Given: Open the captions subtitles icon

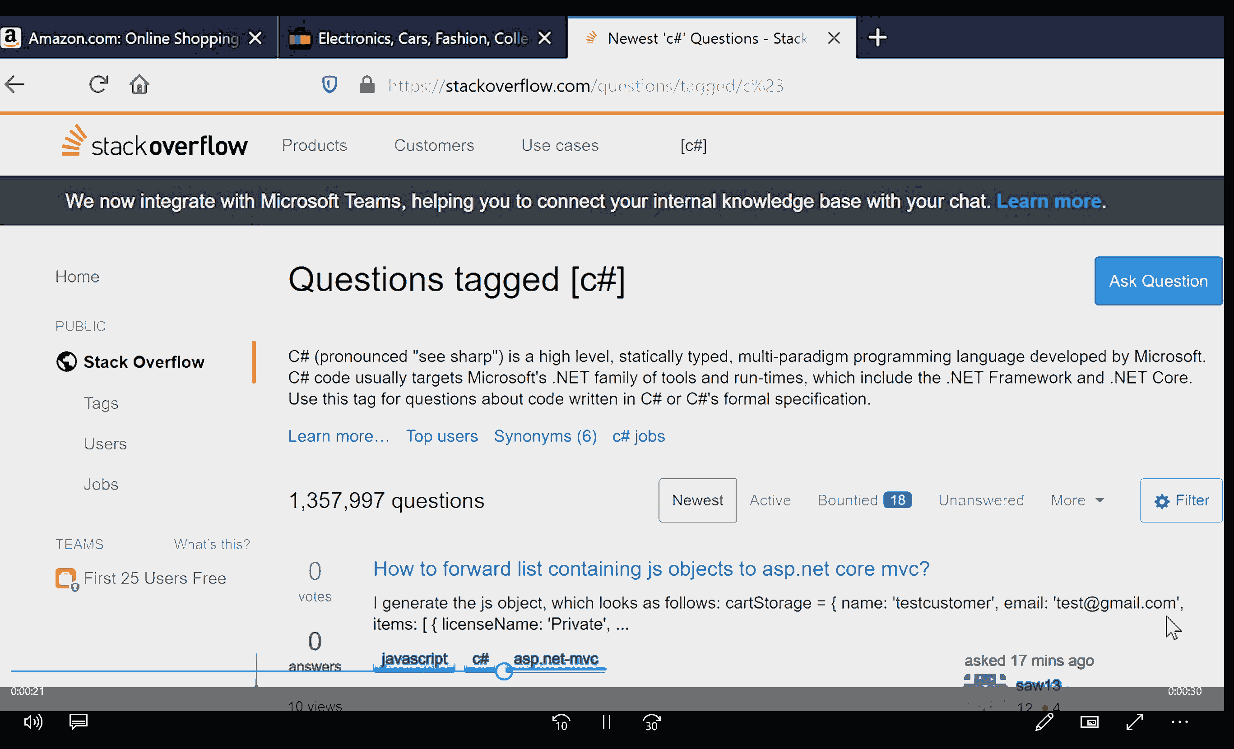Looking at the screenshot, I should (79, 722).
